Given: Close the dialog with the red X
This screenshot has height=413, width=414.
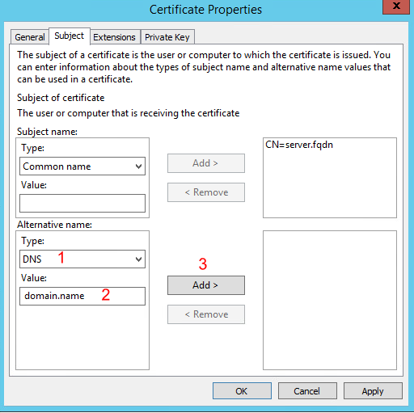Looking at the screenshot, I should pos(396,6).
